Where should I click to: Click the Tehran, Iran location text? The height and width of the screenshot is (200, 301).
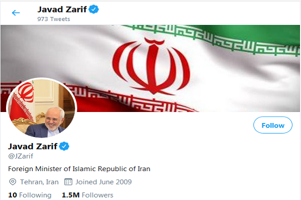click(39, 182)
